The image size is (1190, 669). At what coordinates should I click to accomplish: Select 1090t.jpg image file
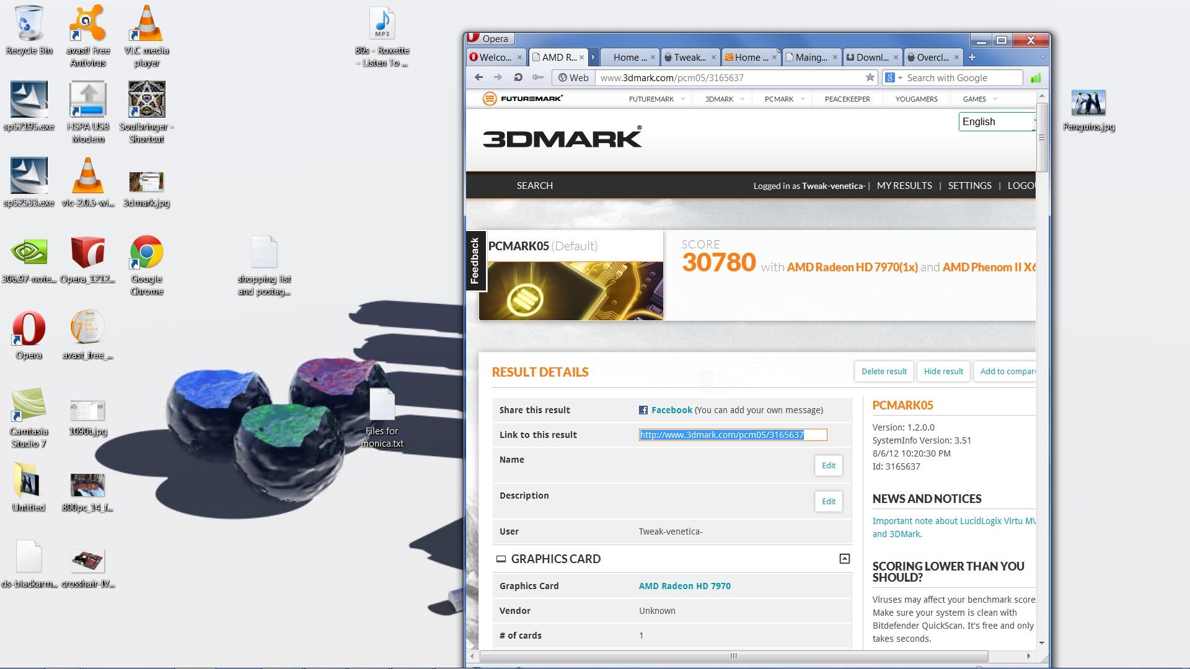[87, 417]
